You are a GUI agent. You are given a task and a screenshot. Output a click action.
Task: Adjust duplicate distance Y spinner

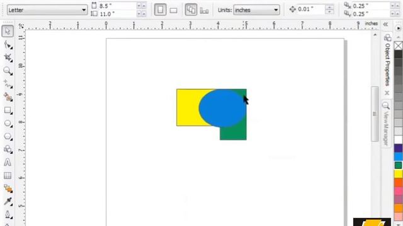point(395,14)
